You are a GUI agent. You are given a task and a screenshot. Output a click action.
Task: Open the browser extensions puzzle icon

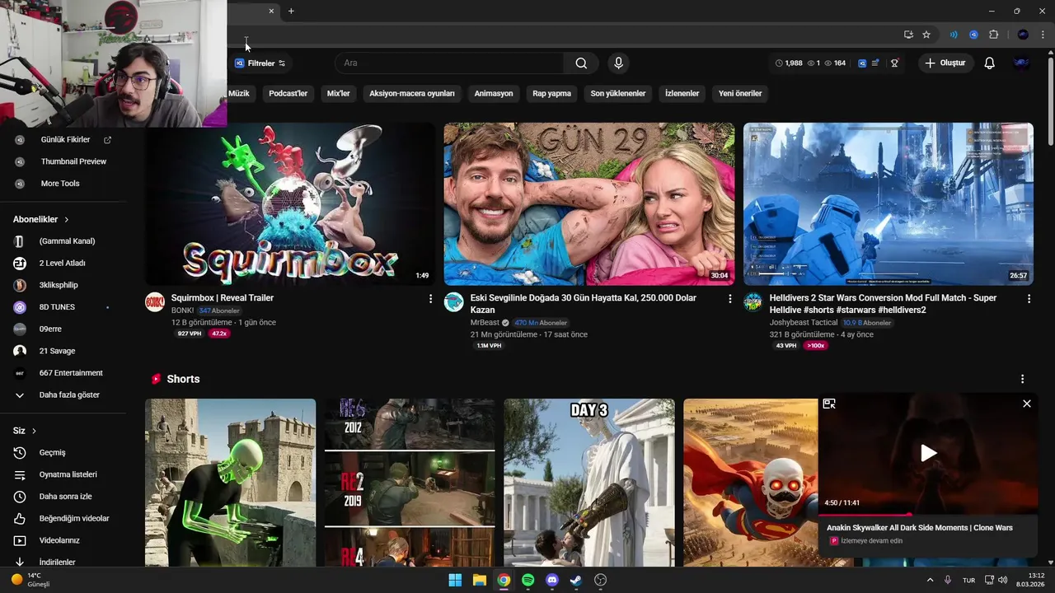(993, 35)
